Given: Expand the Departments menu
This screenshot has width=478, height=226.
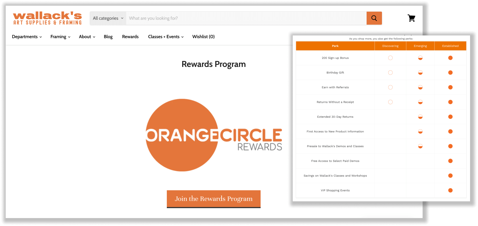Looking at the screenshot, I should [27, 37].
